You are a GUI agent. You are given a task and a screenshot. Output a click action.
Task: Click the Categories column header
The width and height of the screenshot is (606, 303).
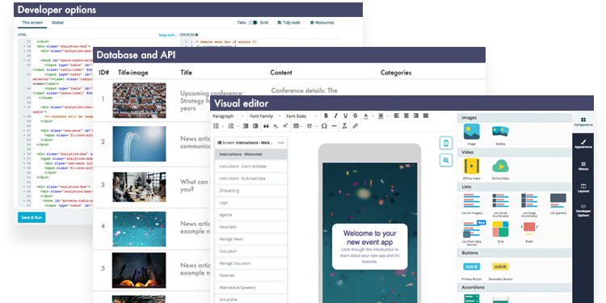(396, 73)
